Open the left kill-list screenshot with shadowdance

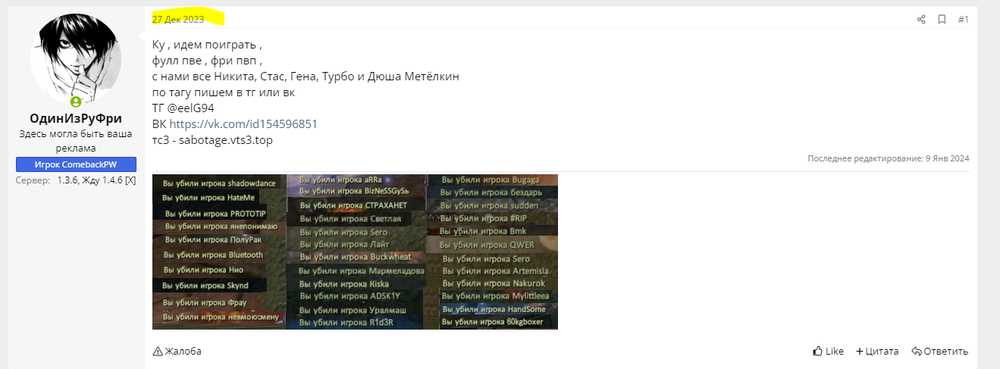pyautogui.click(x=219, y=252)
